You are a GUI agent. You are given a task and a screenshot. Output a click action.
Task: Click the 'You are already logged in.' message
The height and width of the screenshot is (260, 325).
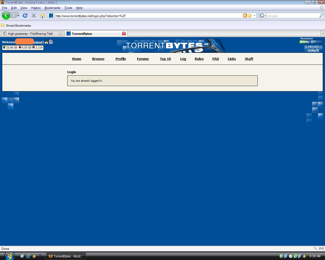point(87,81)
